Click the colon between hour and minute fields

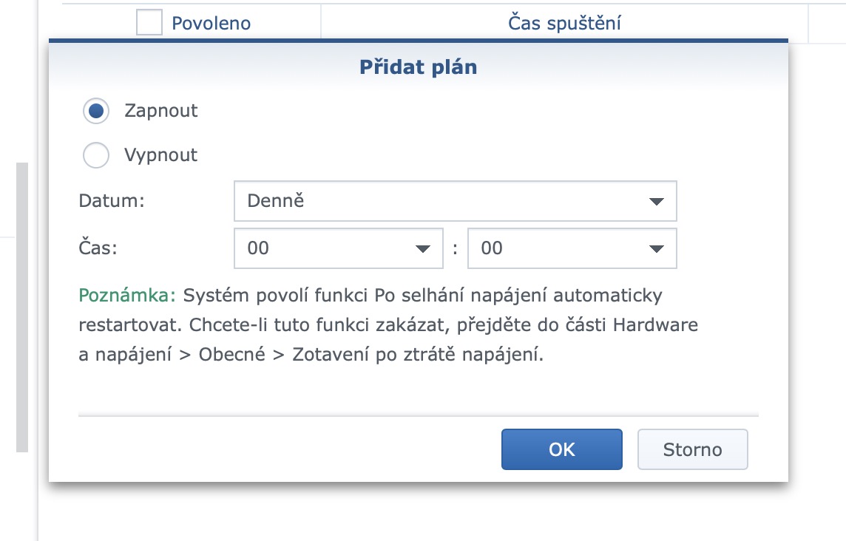[456, 248]
